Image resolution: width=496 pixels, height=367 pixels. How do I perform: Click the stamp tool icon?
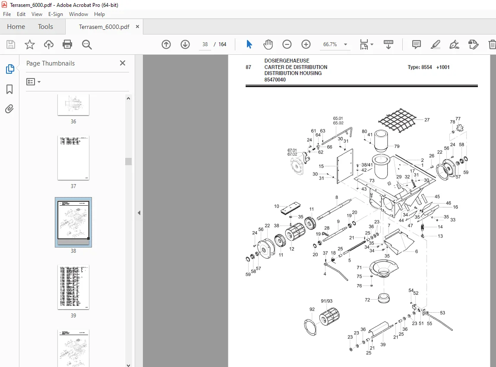473,44
